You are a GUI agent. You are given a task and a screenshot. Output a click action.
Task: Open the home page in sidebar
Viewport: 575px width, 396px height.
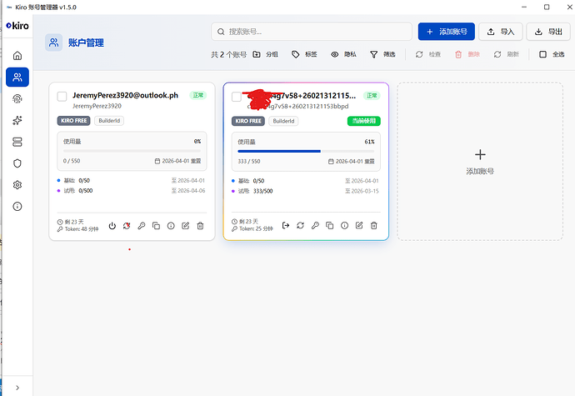click(x=17, y=56)
